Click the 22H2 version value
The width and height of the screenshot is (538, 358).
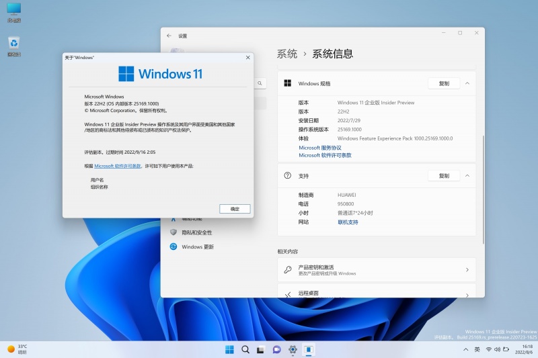[x=344, y=111]
